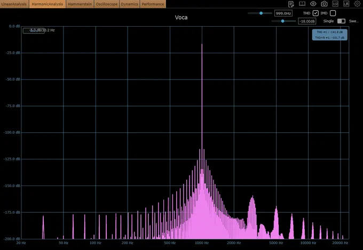Image resolution: width=363 pixels, height=250 pixels.
Task: Click the -125.0 dB axis label
Action: tap(12, 159)
